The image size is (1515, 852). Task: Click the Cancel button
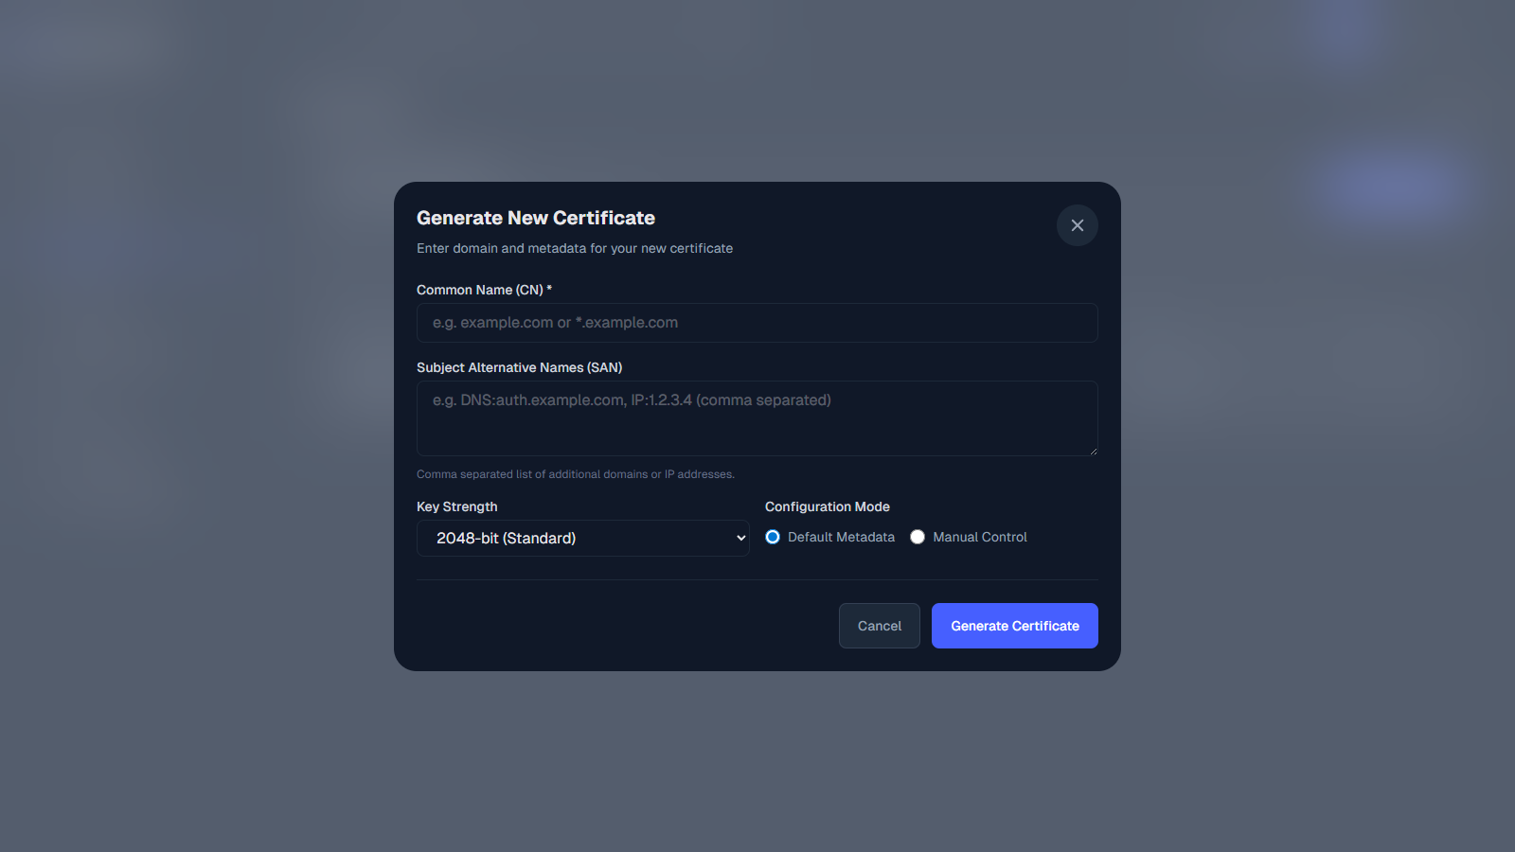coord(879,626)
